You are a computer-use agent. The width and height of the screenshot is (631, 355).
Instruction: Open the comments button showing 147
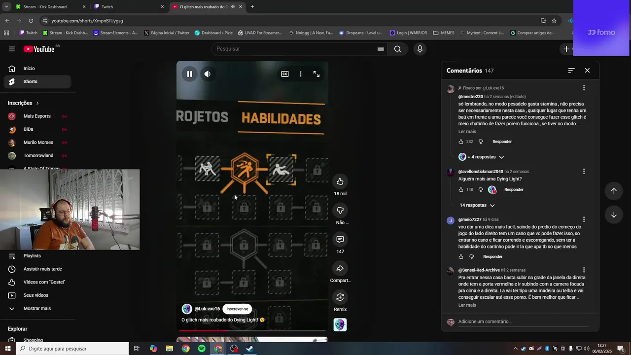point(340,239)
